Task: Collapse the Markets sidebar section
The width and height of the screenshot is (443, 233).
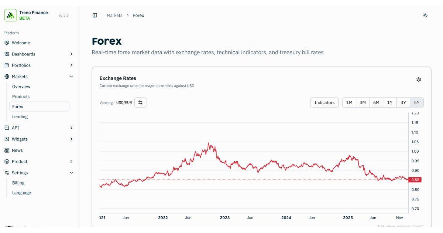Action: click(x=71, y=77)
